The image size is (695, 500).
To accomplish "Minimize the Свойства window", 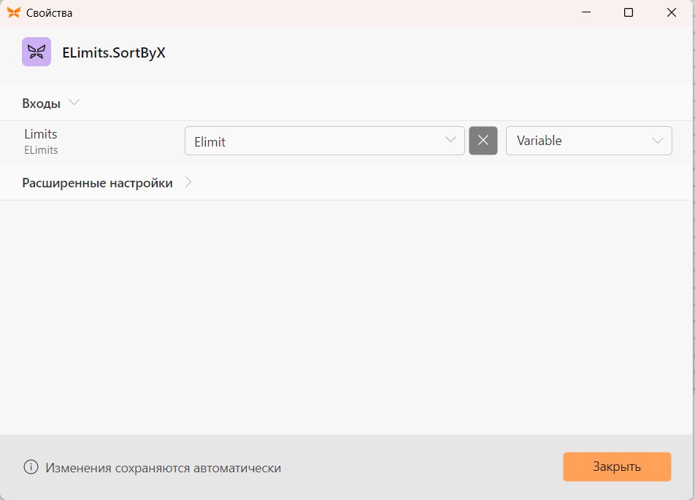I will (586, 12).
